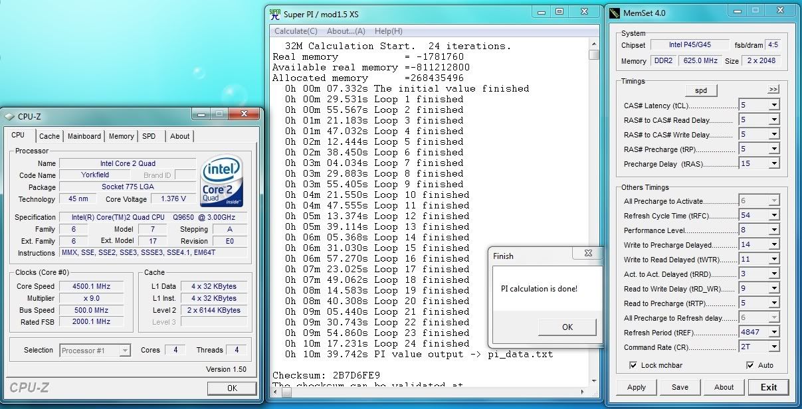Viewport: 802px width, 409px height.
Task: Open the Help(H) menu in Super PI
Action: (x=389, y=31)
